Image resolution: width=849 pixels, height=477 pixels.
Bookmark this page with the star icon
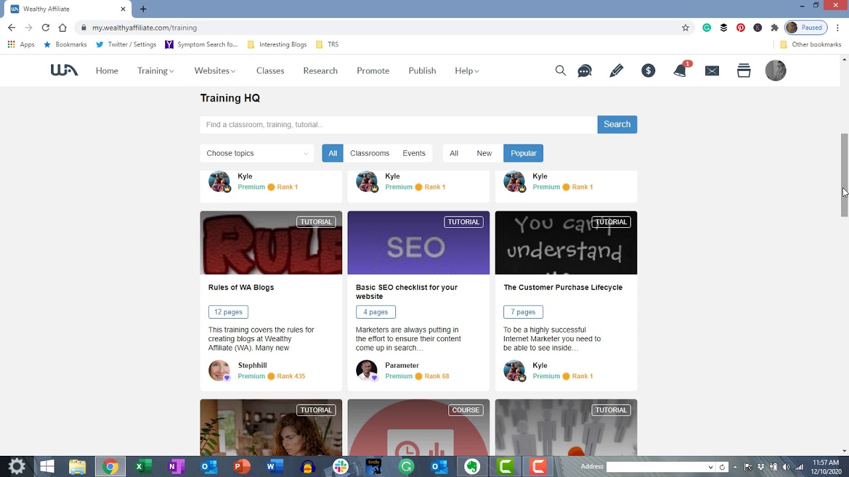(x=685, y=28)
